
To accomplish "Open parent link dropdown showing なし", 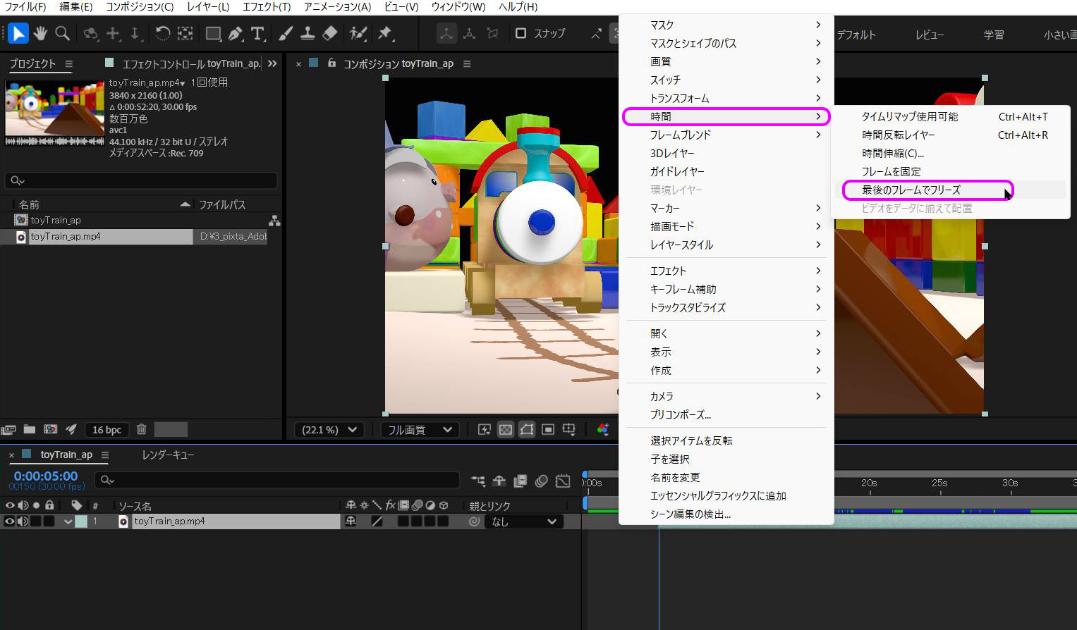I will tap(524, 521).
